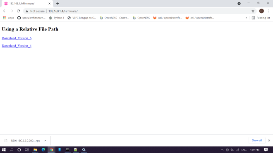Open Wi-Fi signal icon in tray
This screenshot has height=153, width=273.
click(x=238, y=150)
